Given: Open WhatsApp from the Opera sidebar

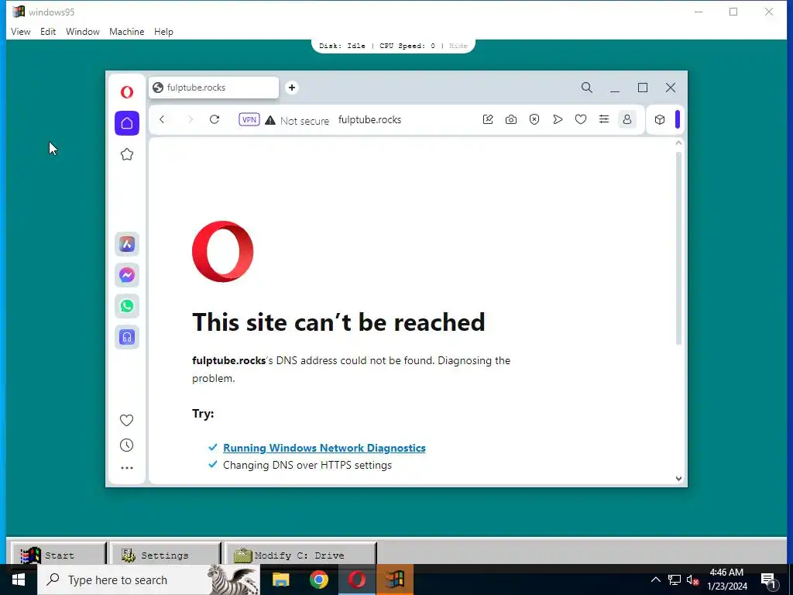Looking at the screenshot, I should 127,306.
